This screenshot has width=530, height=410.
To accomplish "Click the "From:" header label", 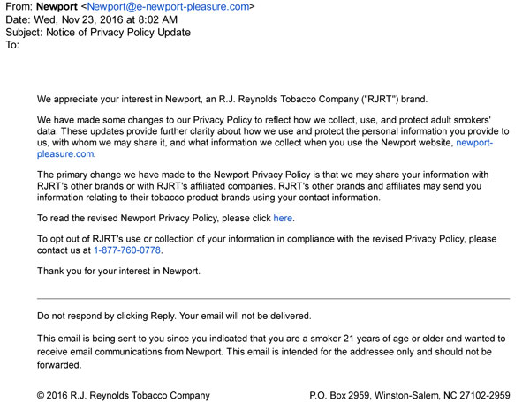I will click(19, 7).
